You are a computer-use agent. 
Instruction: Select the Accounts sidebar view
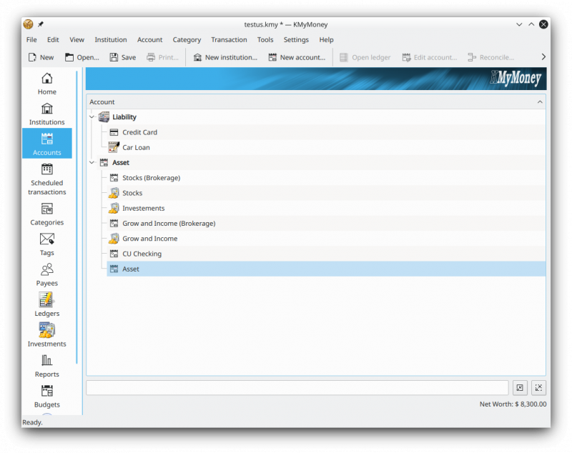click(46, 143)
